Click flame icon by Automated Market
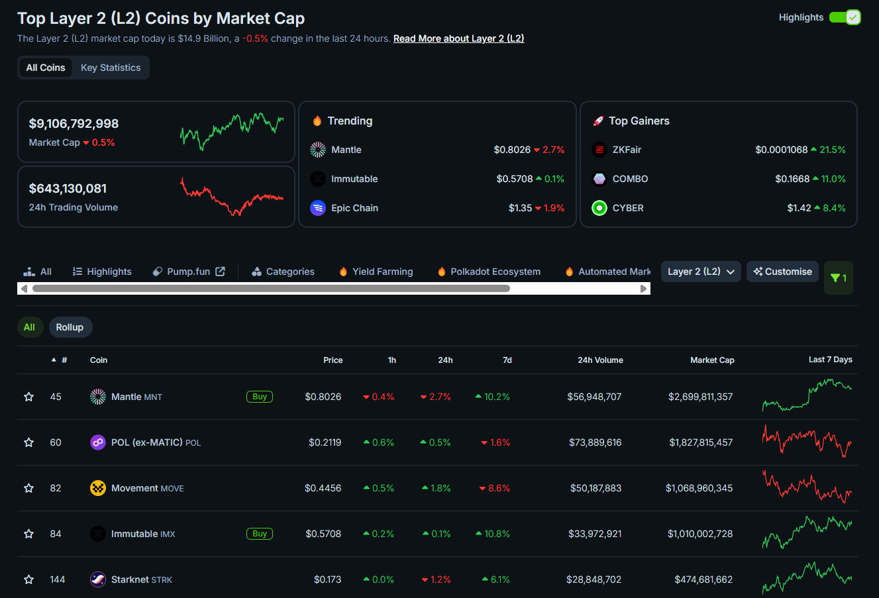The height and width of the screenshot is (598, 879). point(569,272)
